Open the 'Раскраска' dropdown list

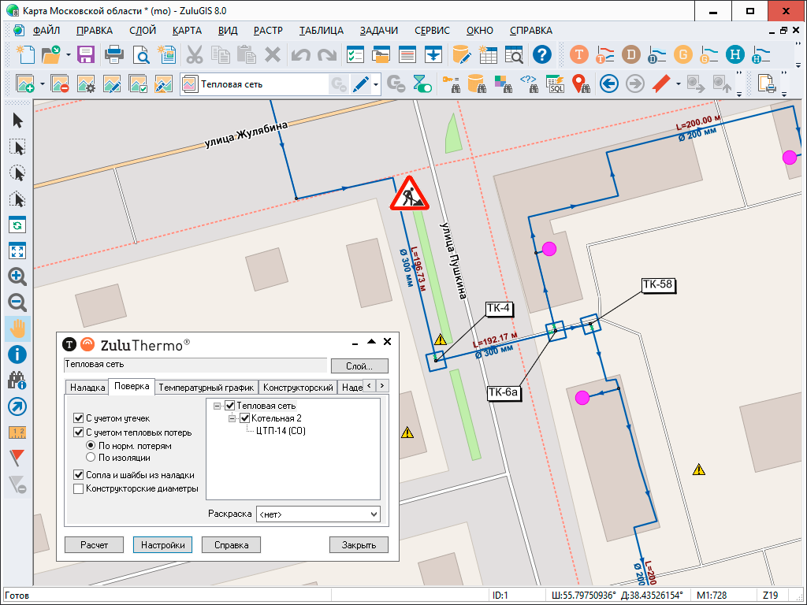(x=318, y=514)
